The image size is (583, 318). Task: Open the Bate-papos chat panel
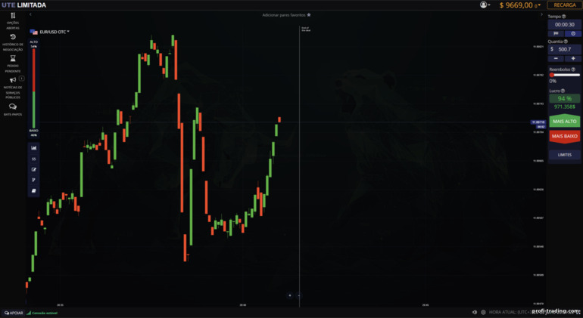pyautogui.click(x=13, y=110)
